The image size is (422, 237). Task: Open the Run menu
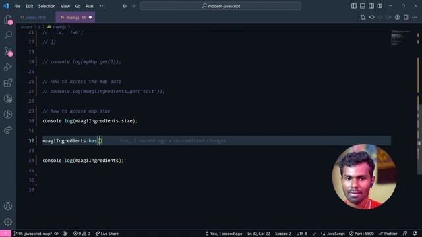pyautogui.click(x=90, y=6)
